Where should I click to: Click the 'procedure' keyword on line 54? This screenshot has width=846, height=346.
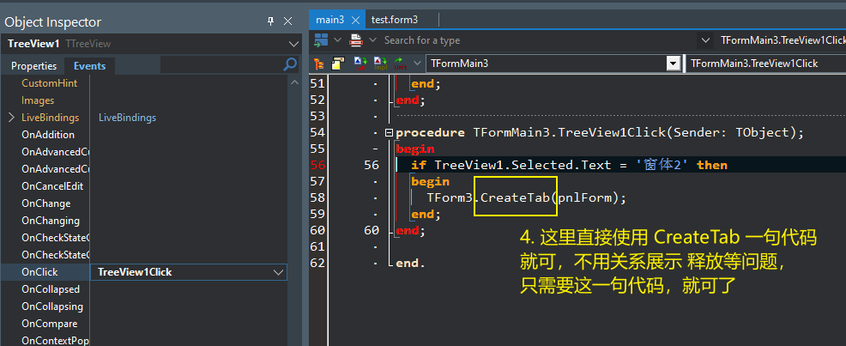(x=430, y=133)
